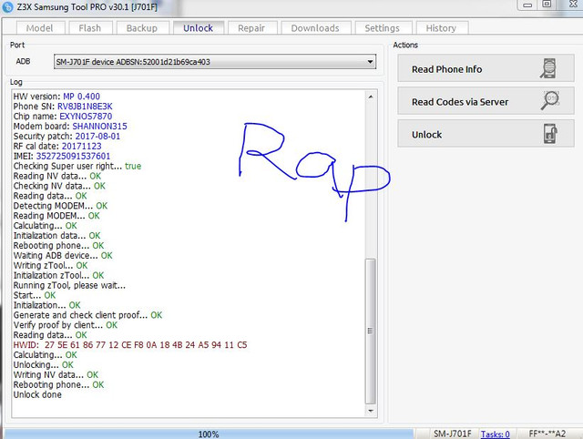Click the Modem board SHANNON315 line

click(70, 127)
